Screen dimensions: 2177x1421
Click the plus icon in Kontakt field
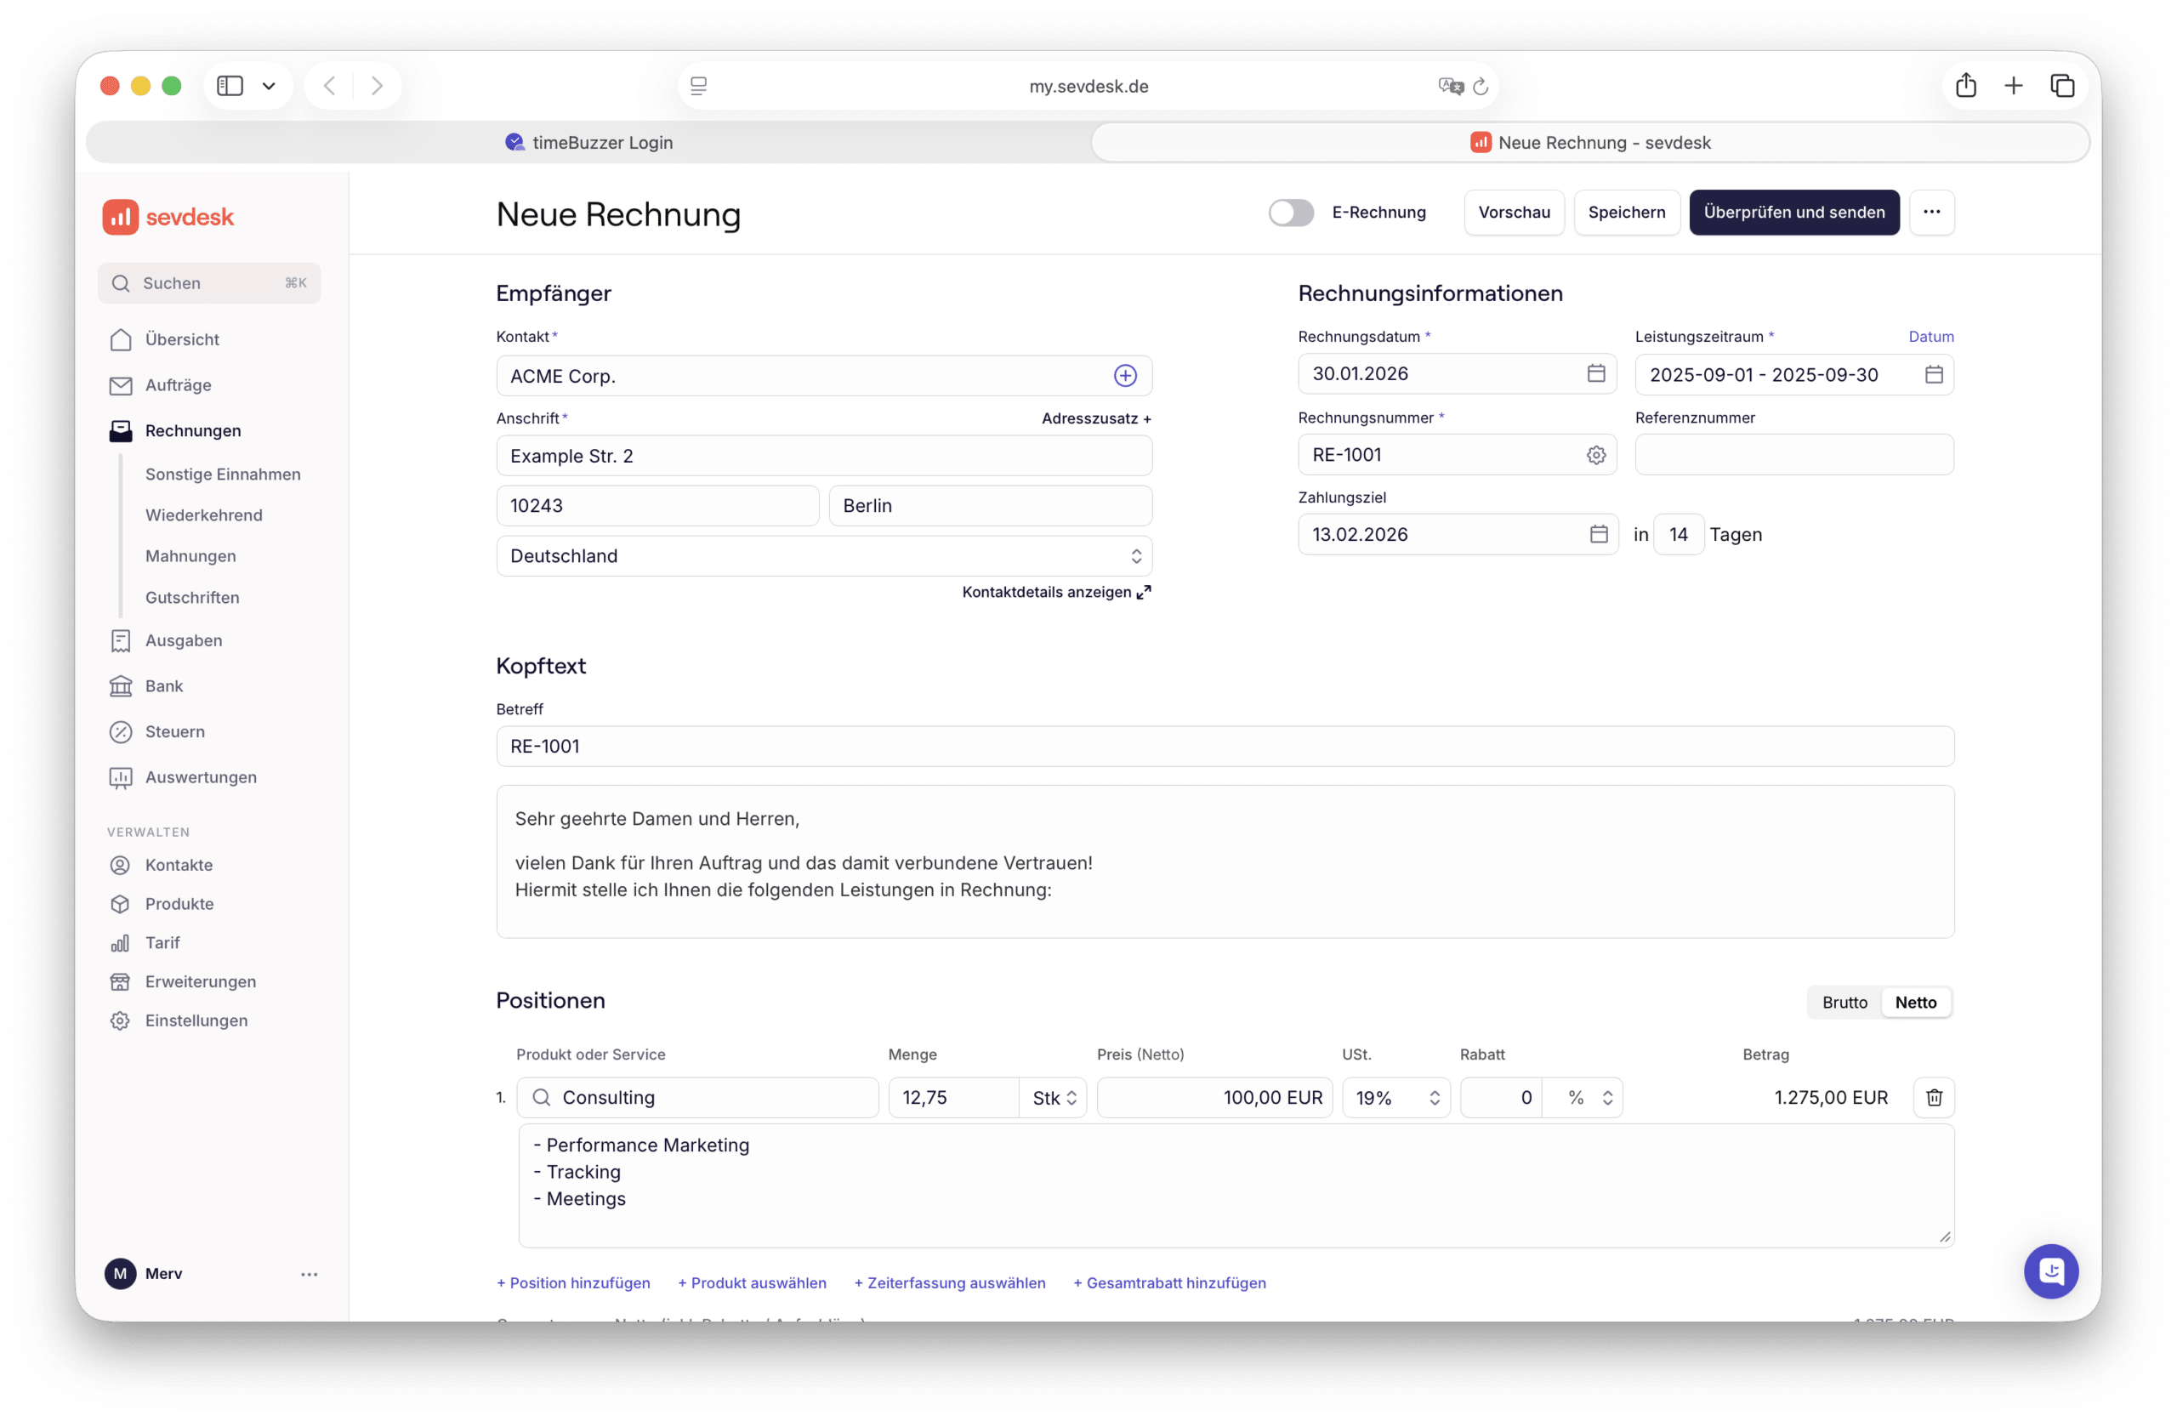(x=1125, y=376)
